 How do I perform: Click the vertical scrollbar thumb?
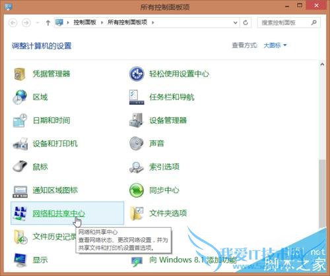point(322,193)
